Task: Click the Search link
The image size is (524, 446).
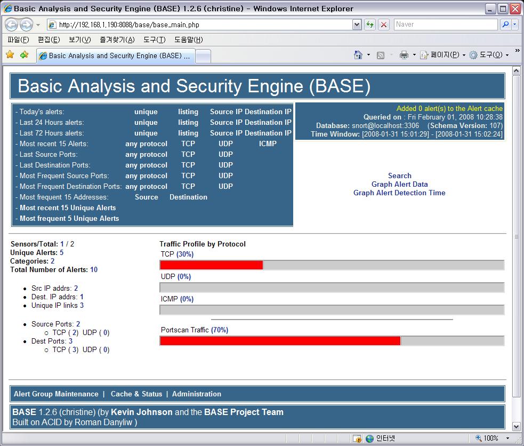Action: [400, 176]
